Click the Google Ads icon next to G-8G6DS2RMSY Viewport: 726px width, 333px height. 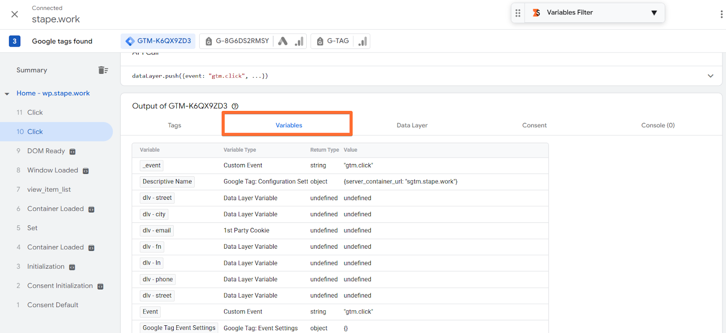283,41
